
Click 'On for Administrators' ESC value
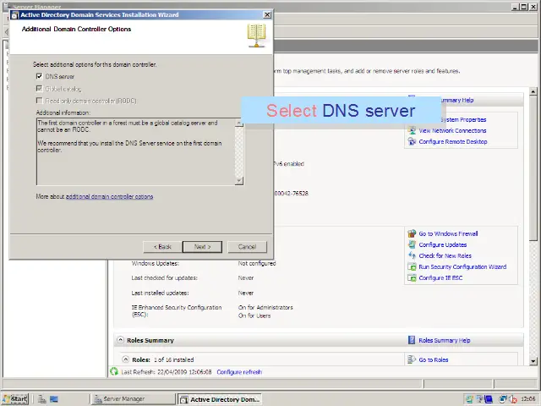pyautogui.click(x=265, y=307)
